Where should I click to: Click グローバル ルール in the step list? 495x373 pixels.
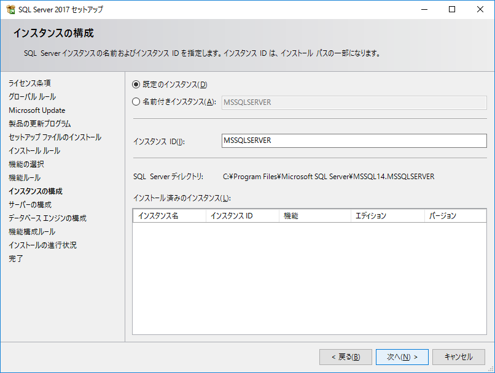point(32,97)
